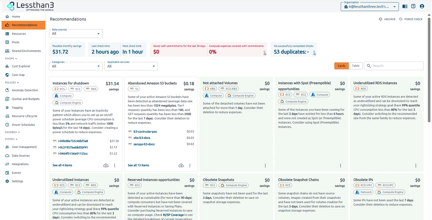The height and width of the screenshot is (220, 432).
Task: Click the page vertical scrollbar
Action: (429, 70)
